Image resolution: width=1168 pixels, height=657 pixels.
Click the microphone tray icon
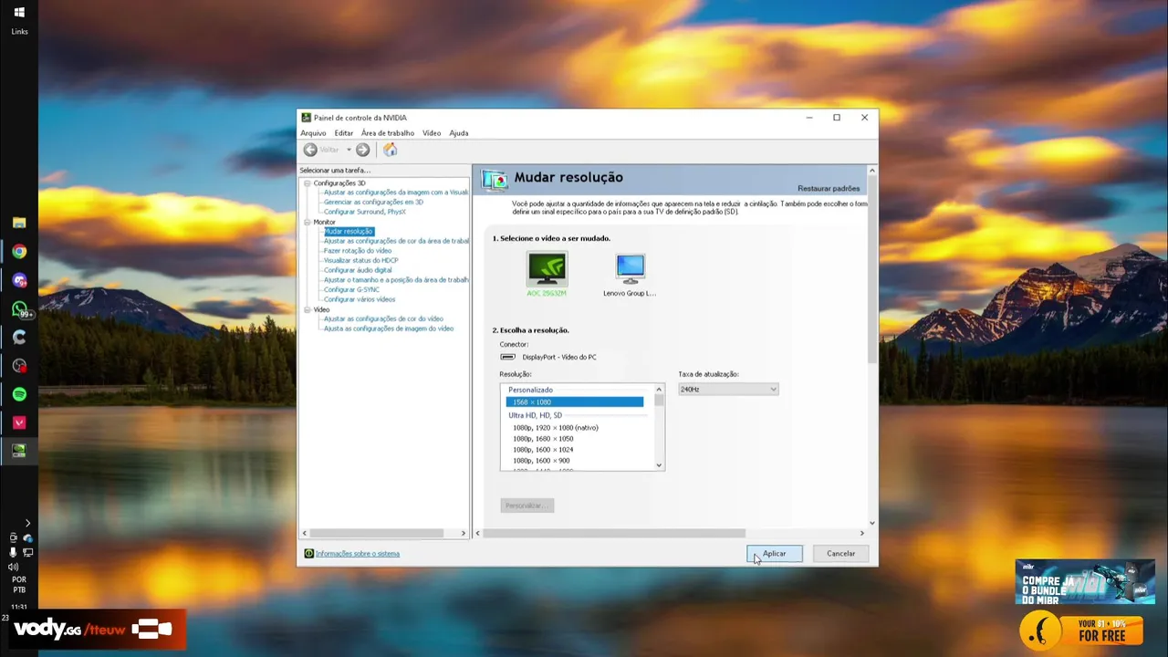pos(13,552)
